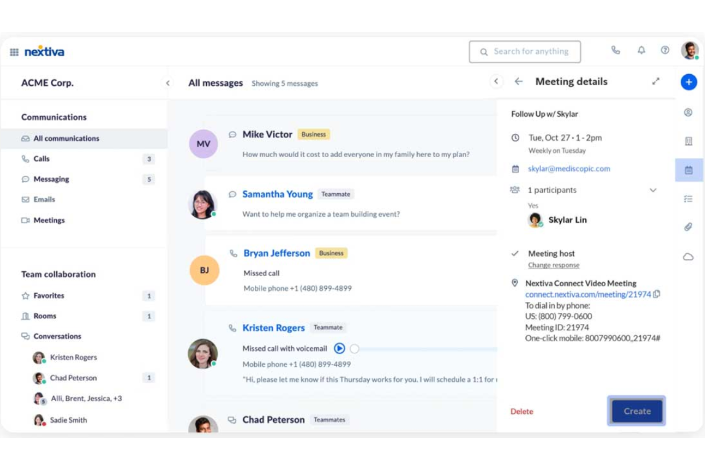Viewport: 705px width, 470px height.
Task: Open the contacts person icon on right sidebar
Action: pyautogui.click(x=689, y=112)
